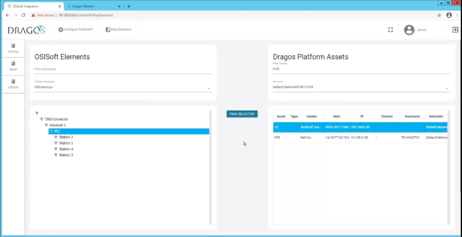Collapse the PLC node arrow
The height and width of the screenshot is (237, 462).
click(x=51, y=131)
